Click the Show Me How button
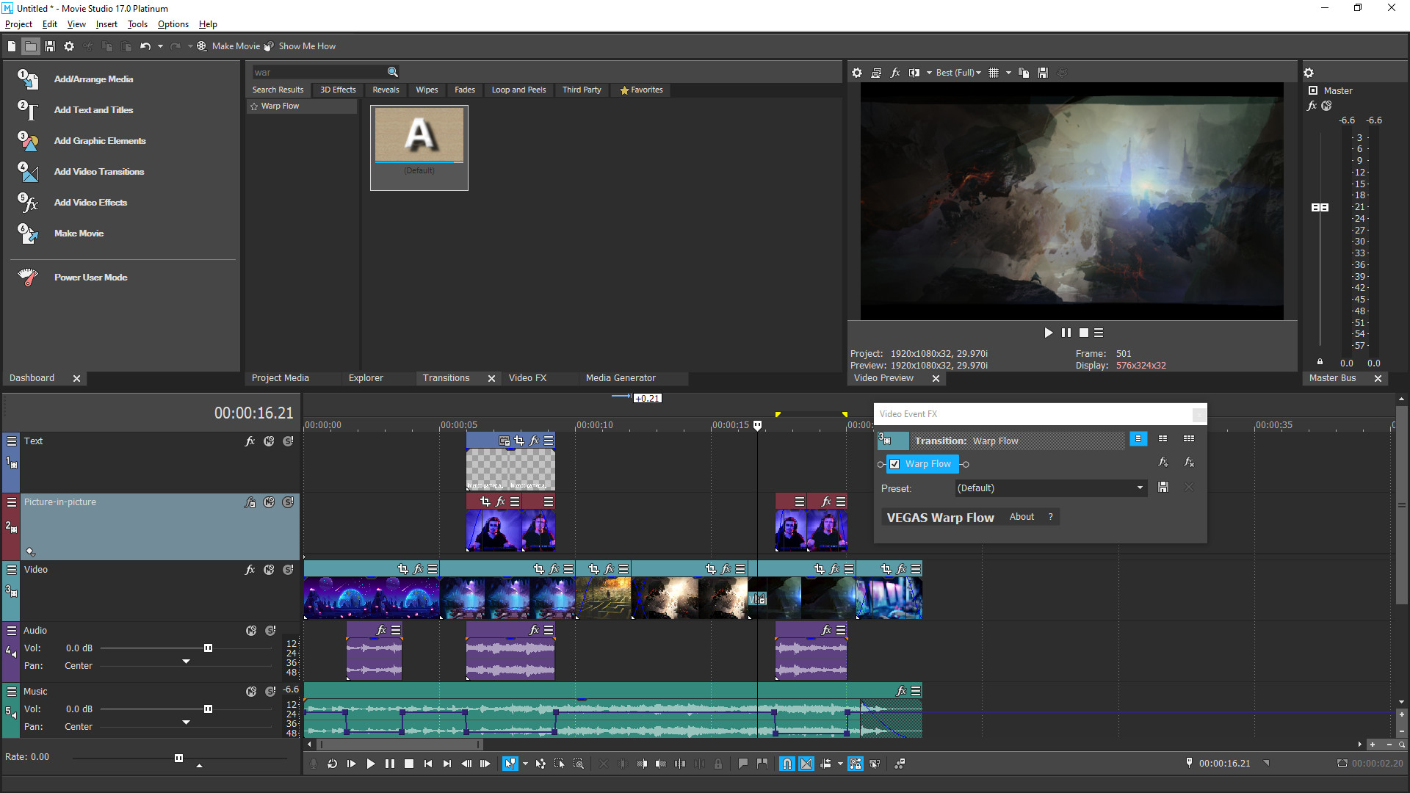The image size is (1410, 793). point(307,46)
